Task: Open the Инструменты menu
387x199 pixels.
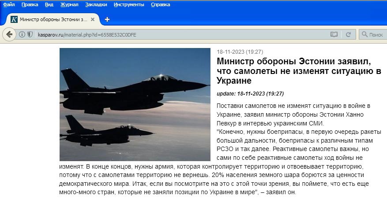Action: [x=129, y=4]
